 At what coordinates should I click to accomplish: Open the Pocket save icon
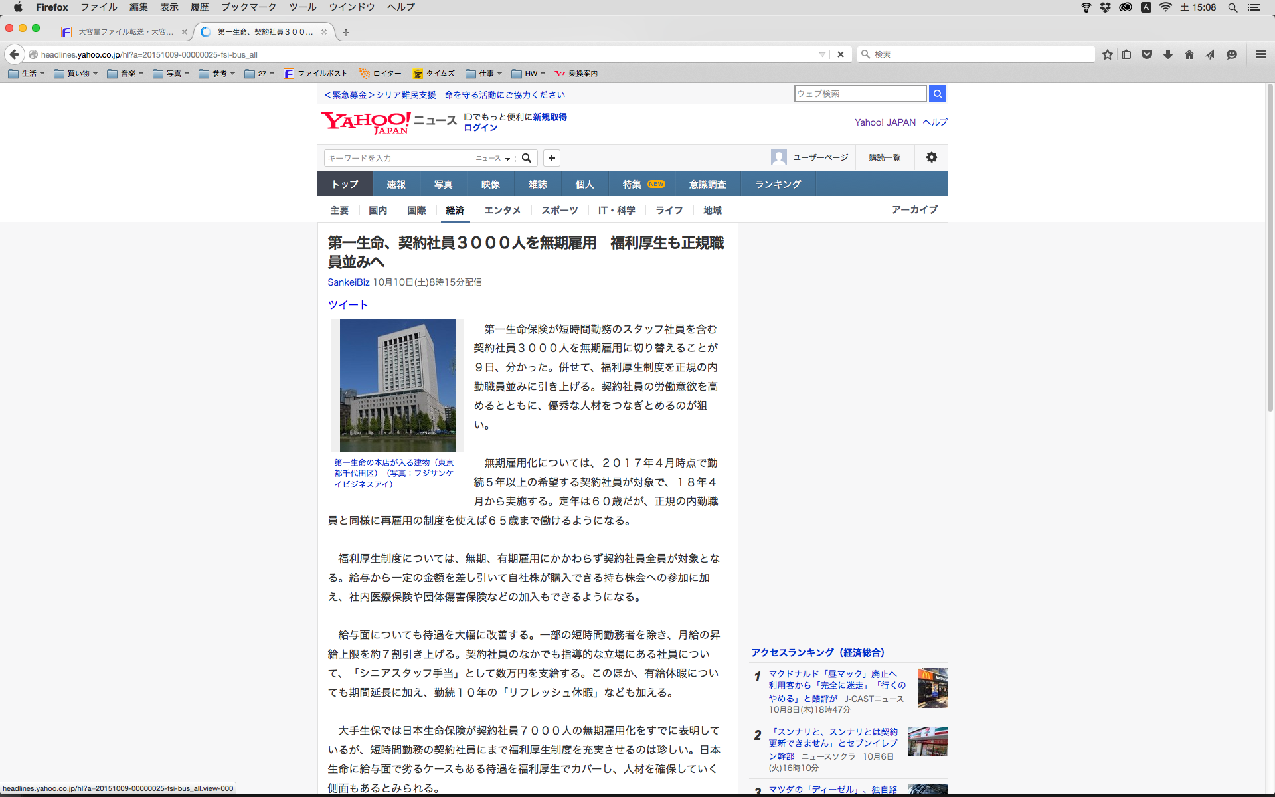tap(1147, 54)
